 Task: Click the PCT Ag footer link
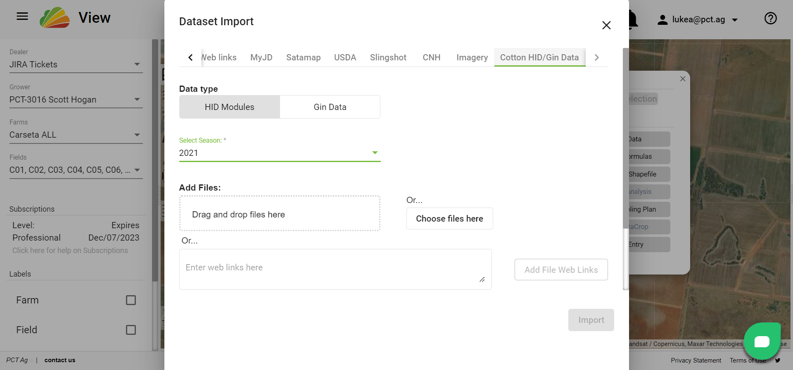pyautogui.click(x=17, y=360)
